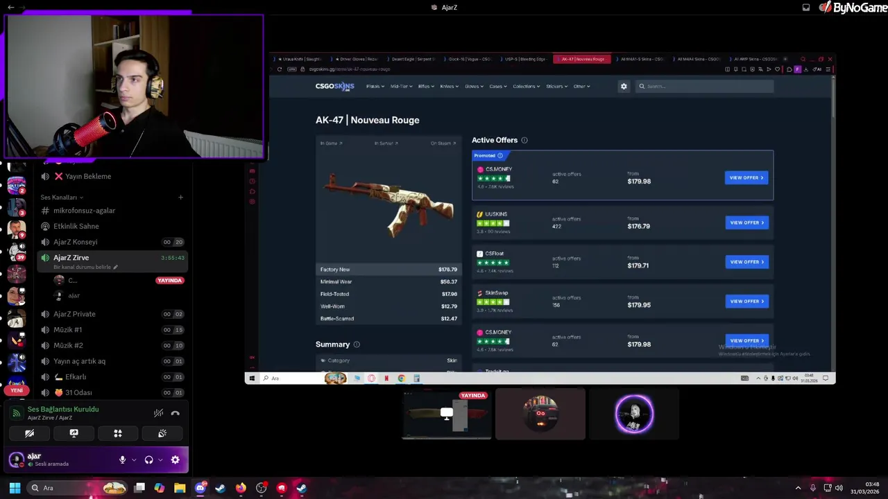This screenshot has height=499, width=888.
Task: Open the Cases menu on CSGOSkins
Action: 498,87
